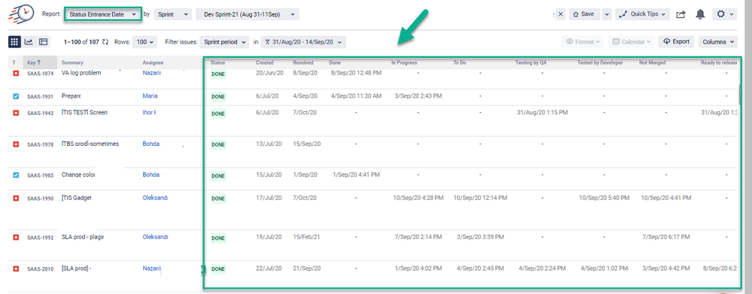The image size is (752, 294).
Task: Click the bug type icon for SAAS-2010
Action: pos(15,268)
